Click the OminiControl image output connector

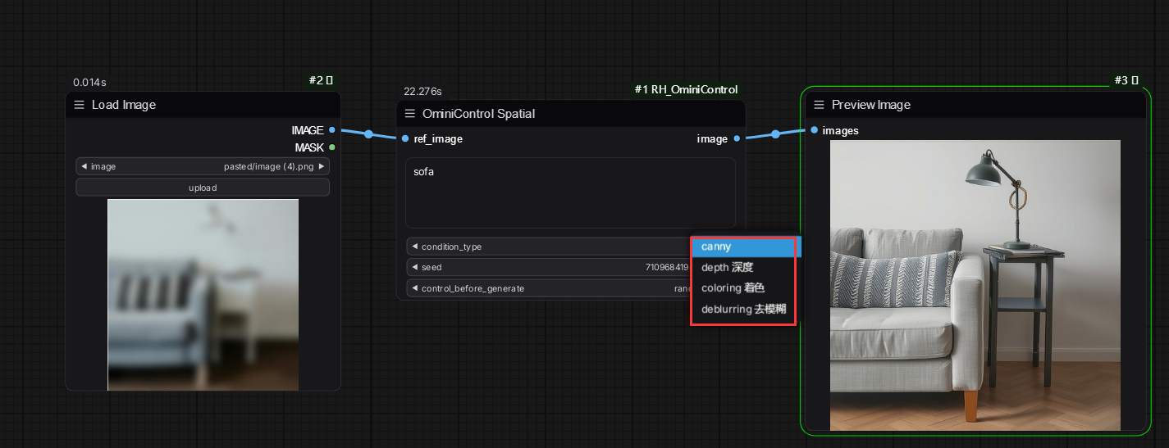click(737, 139)
